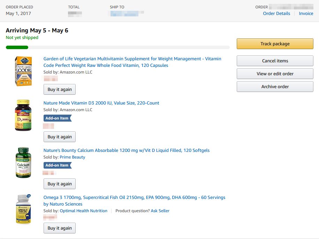This screenshot has width=319, height=239.
Task: Open the Garden of Life Multivitamin product link
Action: pos(132,62)
